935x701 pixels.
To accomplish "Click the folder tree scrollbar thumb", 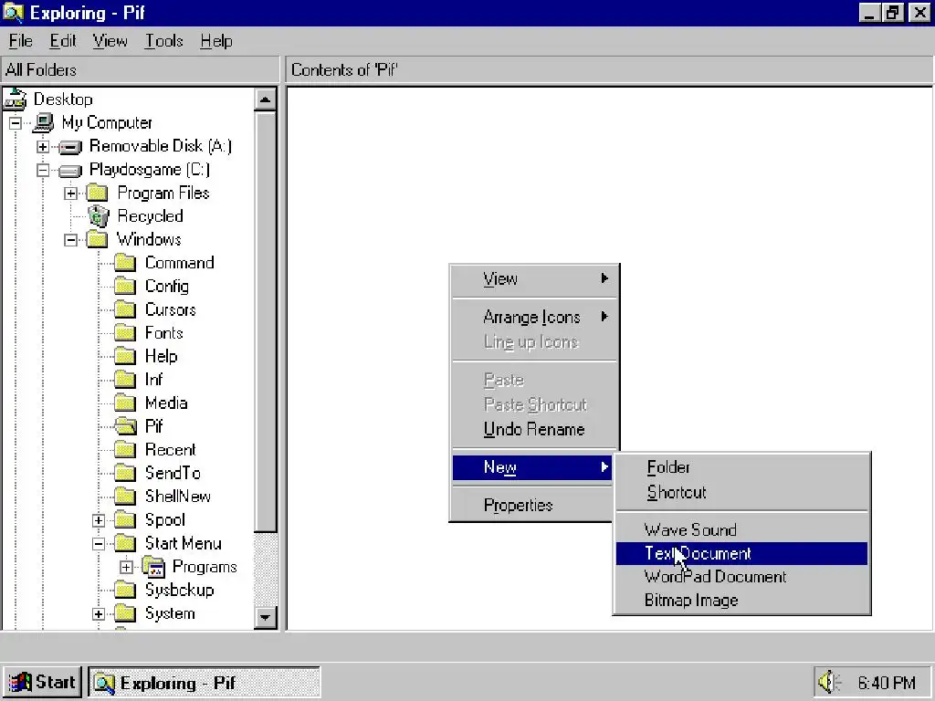I will pyautogui.click(x=266, y=322).
